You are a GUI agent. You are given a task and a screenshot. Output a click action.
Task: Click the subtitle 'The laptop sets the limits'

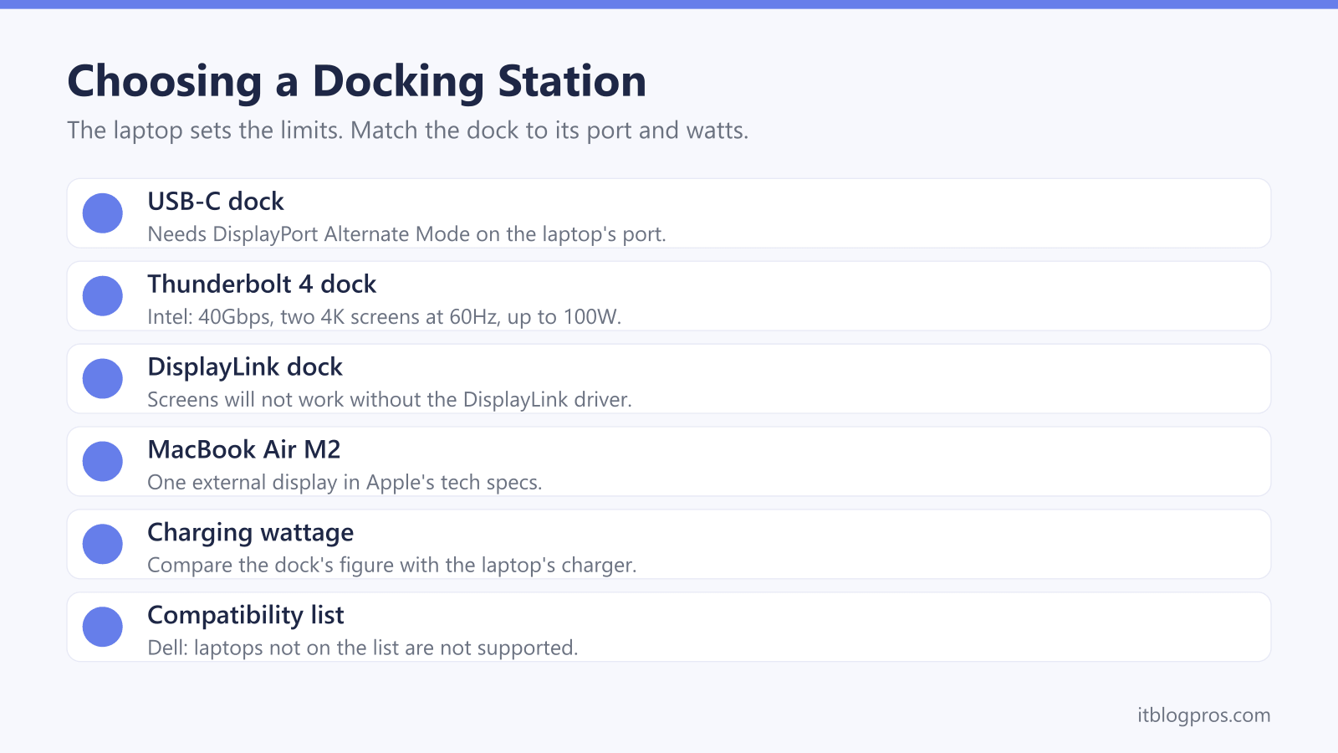[x=408, y=131]
